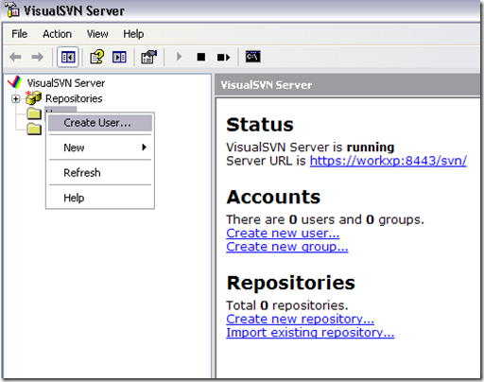Select the VisualSVN Server root tree item
Viewport: 484px width, 382px height.
coord(66,83)
